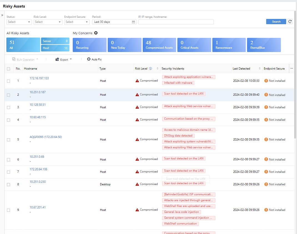
Task: Focus the IP range hostname input field
Action: (176, 22)
